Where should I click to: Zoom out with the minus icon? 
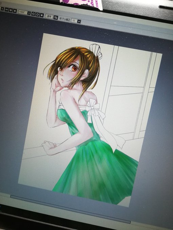click(6, 9)
